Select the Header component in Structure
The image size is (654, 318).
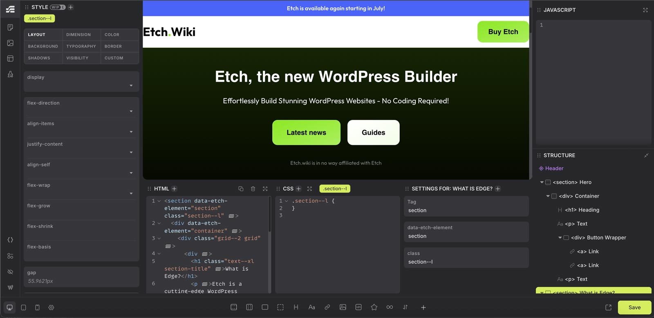click(551, 168)
